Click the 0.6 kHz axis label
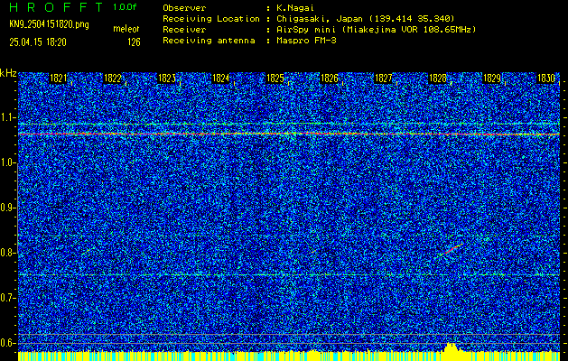The image size is (568, 361). [8, 343]
